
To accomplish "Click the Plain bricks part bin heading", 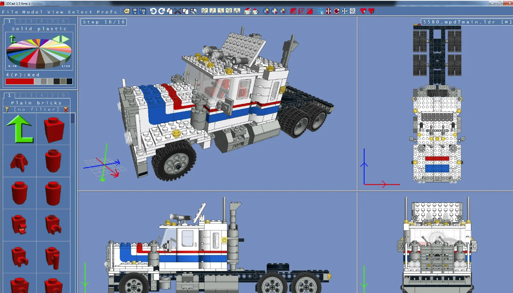I will [36, 103].
